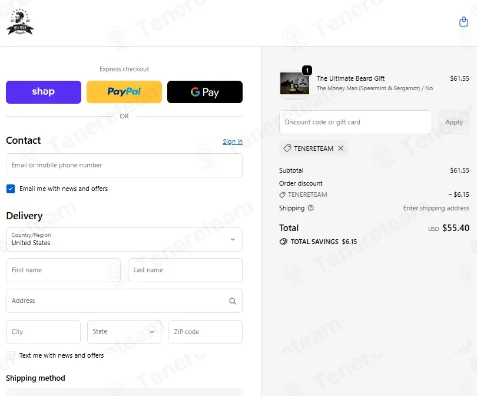Screen dimensions: 477x396
Task: Click the Sign in link
Action: [x=233, y=141]
